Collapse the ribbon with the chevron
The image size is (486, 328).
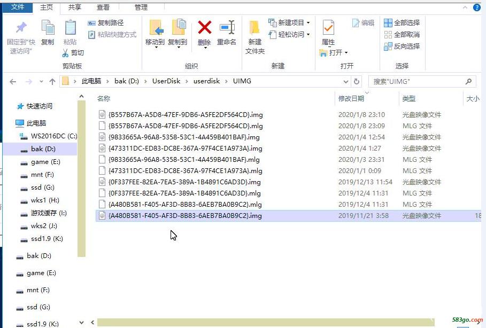pos(465,7)
